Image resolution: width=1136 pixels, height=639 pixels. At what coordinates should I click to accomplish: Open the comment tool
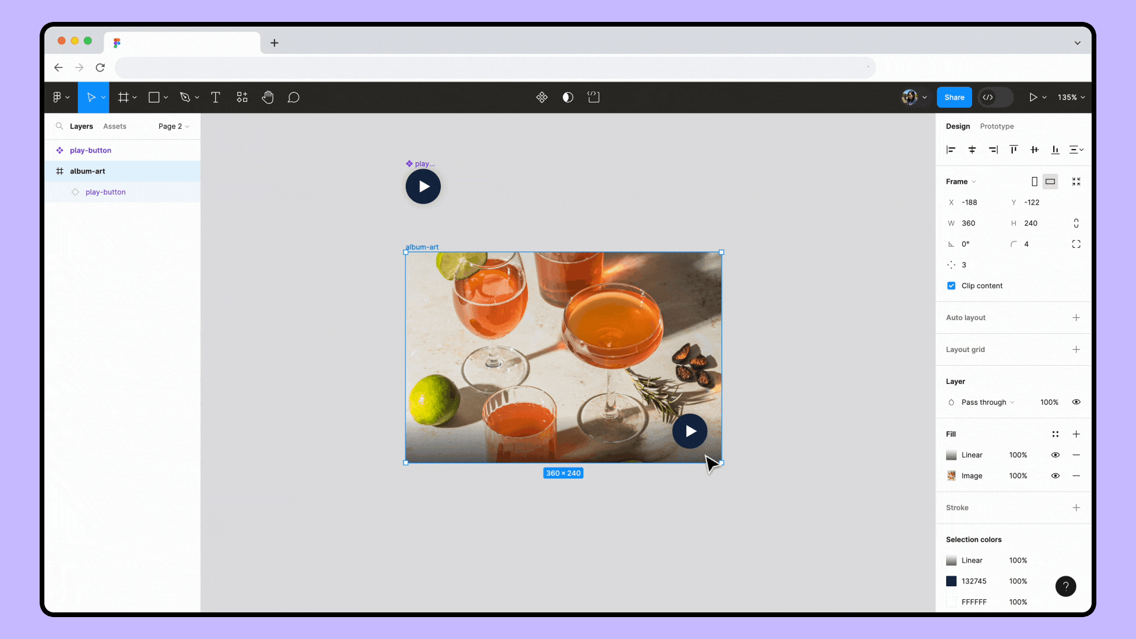click(x=293, y=97)
